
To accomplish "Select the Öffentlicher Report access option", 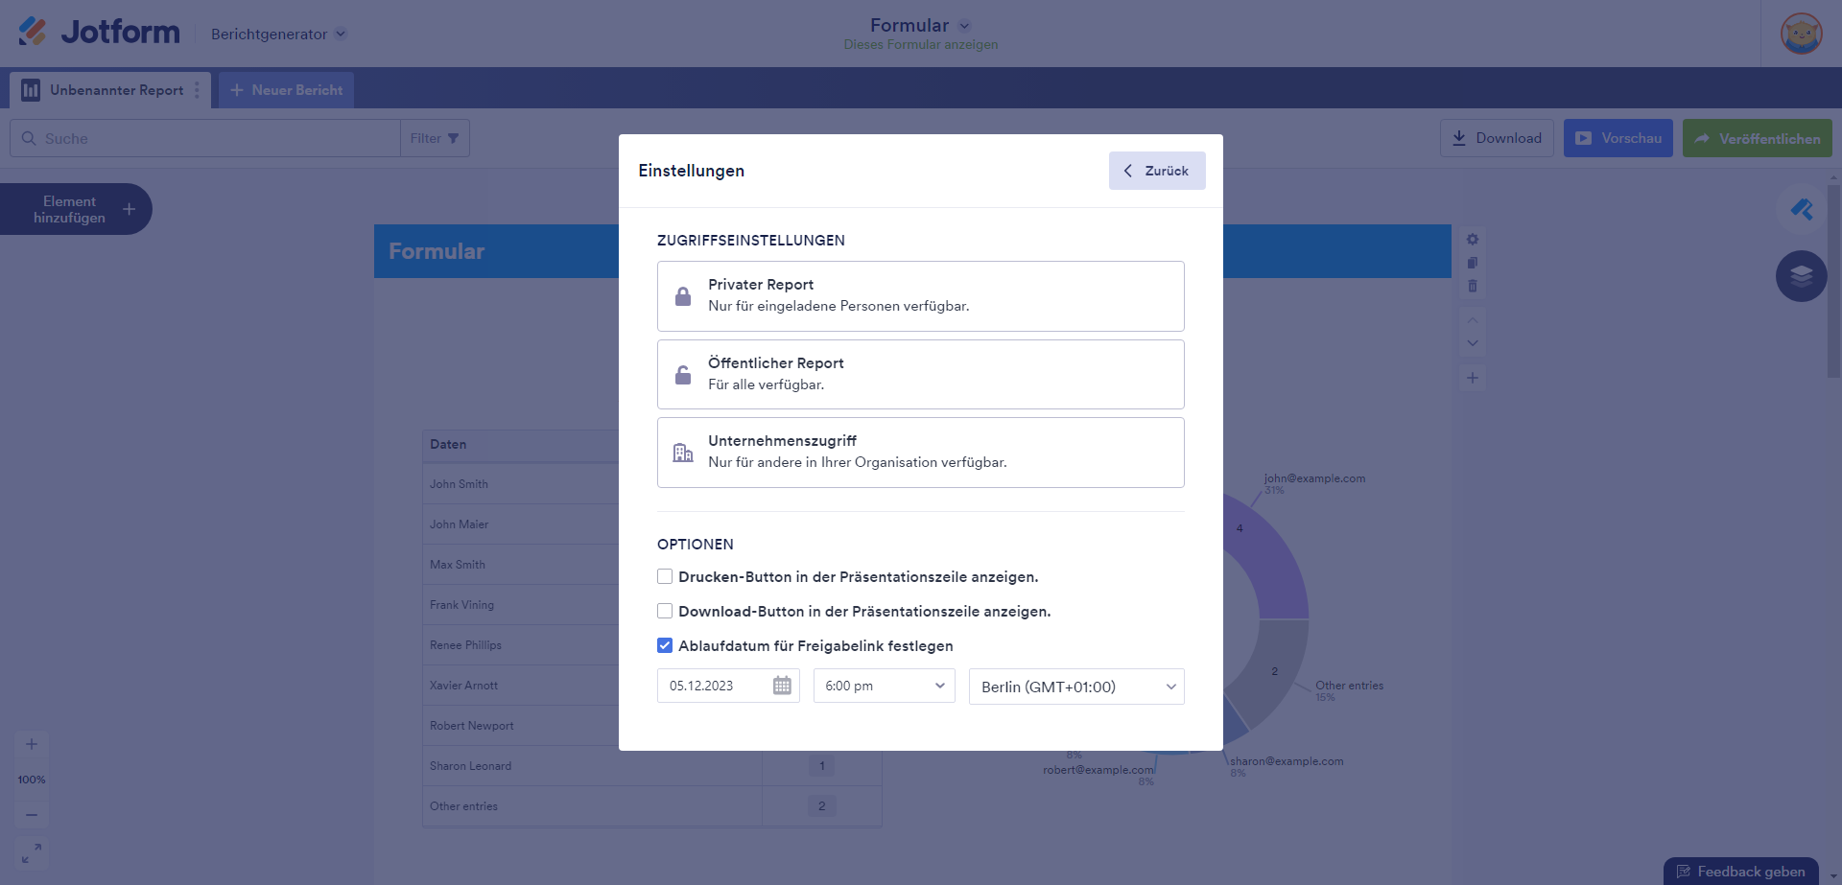I will tap(921, 374).
